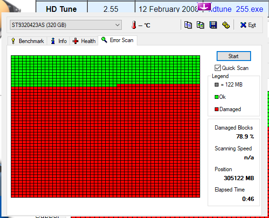Switch to the Benchmark tab
This screenshot has width=269, height=218.
[27, 41]
